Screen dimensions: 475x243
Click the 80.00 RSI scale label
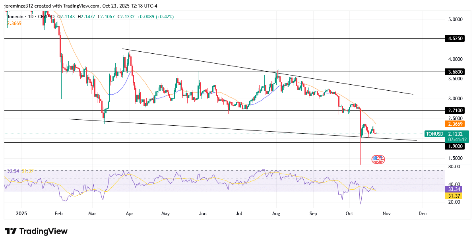click(x=454, y=167)
